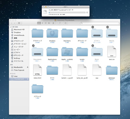The height and width of the screenshot is (119, 130).
Task: Switch to icon view mode
Action: tap(39, 23)
